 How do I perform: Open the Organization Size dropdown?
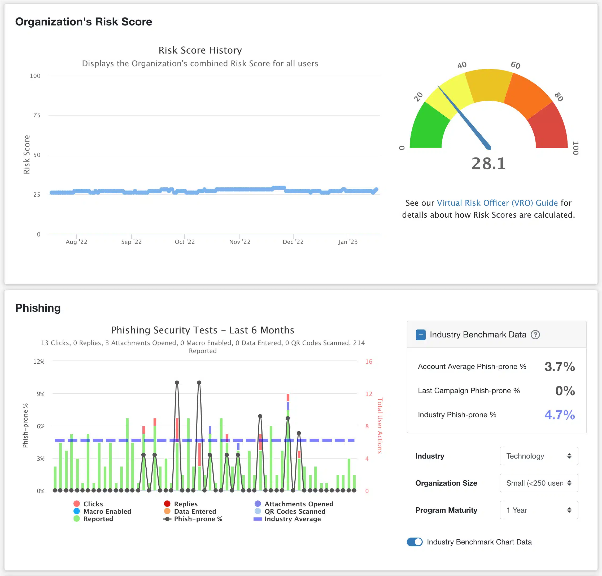coord(538,483)
